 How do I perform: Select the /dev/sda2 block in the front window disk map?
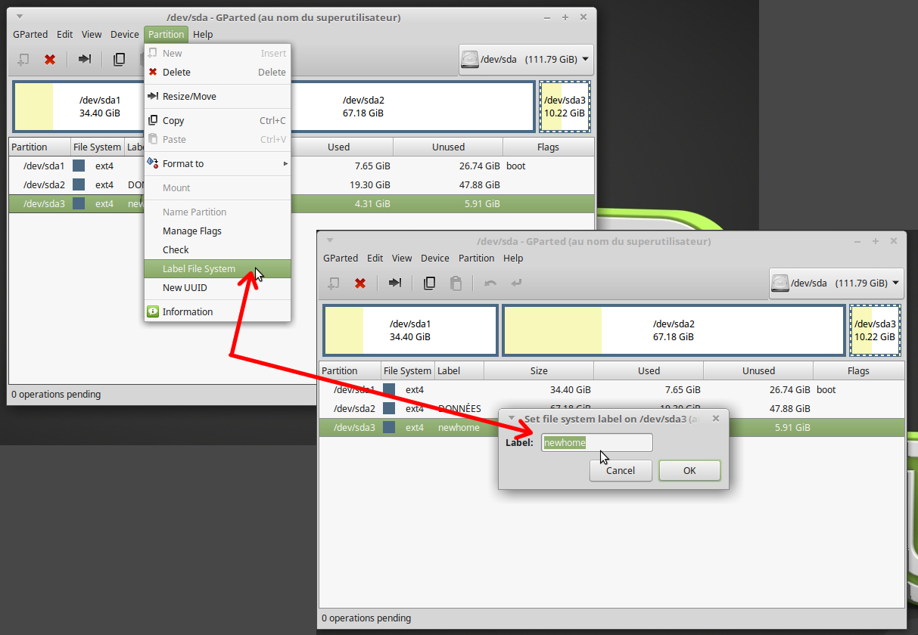coord(673,330)
